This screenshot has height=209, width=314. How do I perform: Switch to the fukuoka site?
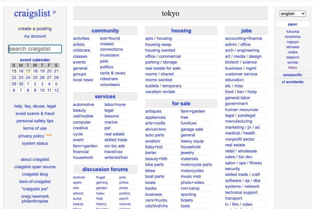coord(292,31)
